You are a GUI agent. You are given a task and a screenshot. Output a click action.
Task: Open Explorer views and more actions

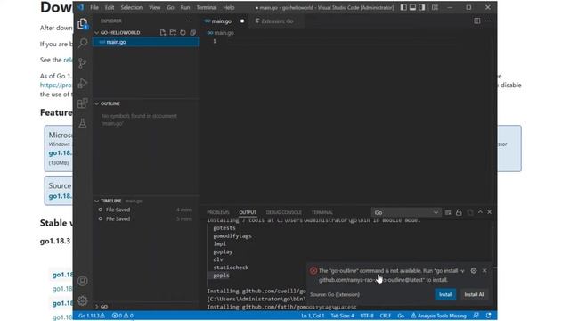(x=189, y=21)
